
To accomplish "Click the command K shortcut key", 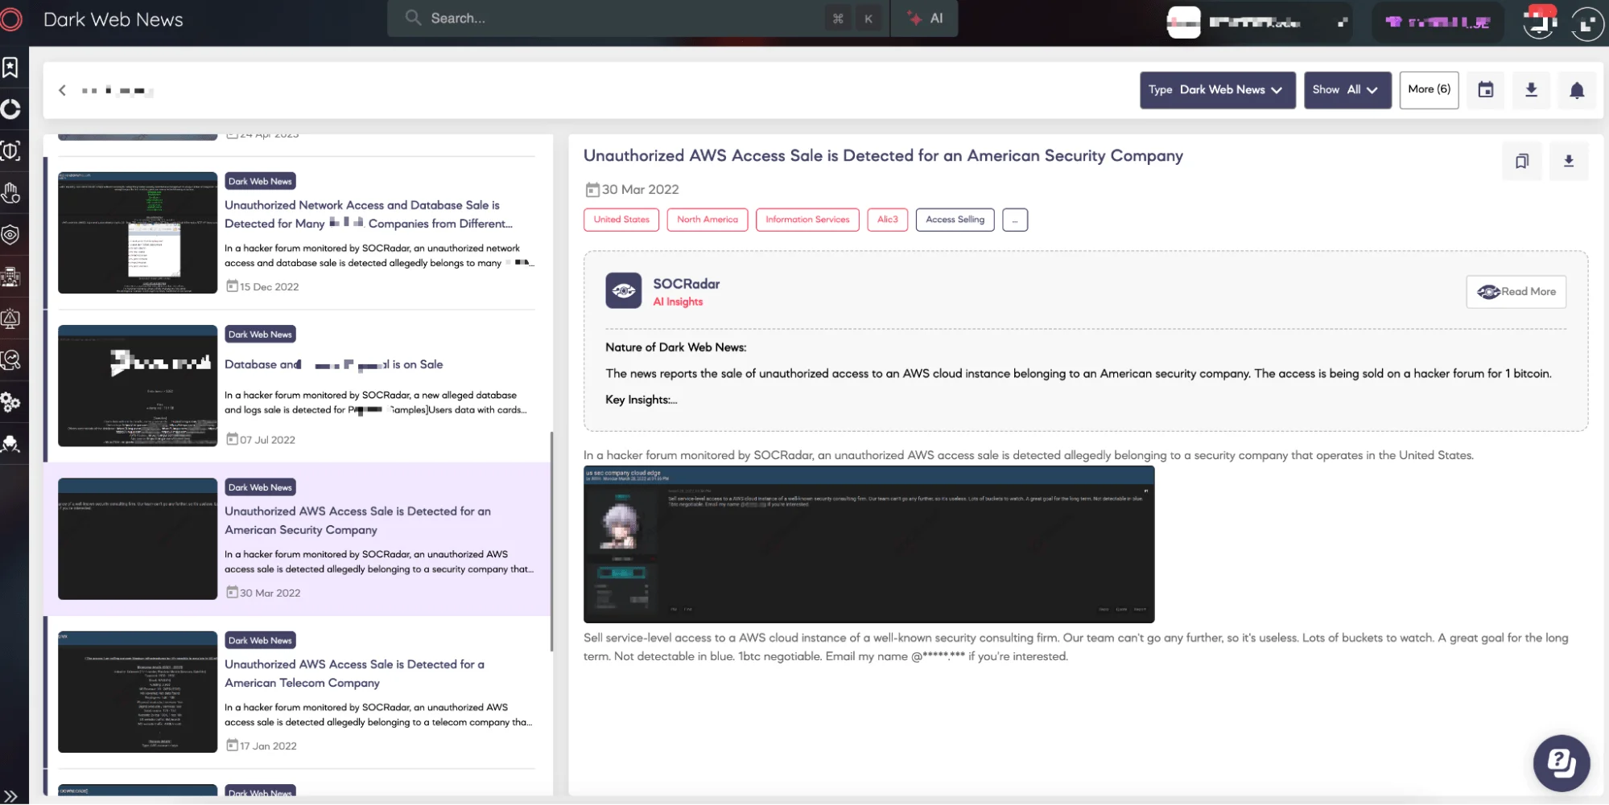I will pos(853,18).
